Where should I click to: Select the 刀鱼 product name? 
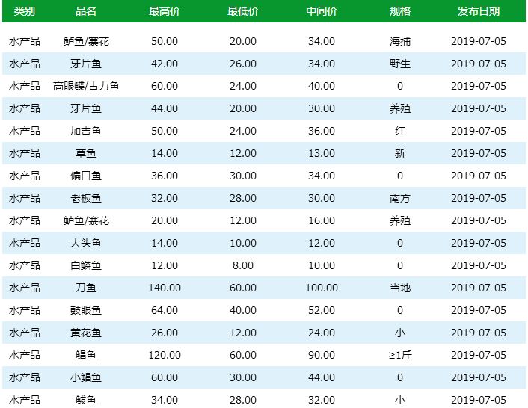86,288
